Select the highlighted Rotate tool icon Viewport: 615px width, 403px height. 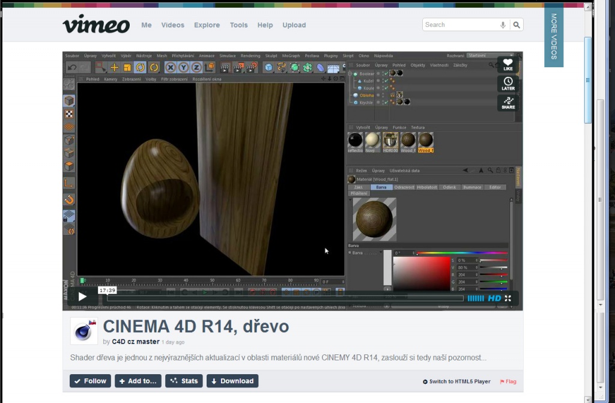(x=141, y=67)
